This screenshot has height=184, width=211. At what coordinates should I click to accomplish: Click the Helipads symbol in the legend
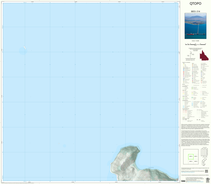(x=201, y=67)
